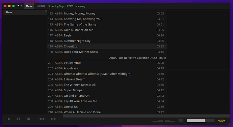Select track 203 Gimme! Gimme! Gimme!
The image size is (233, 127).
coord(107,74)
